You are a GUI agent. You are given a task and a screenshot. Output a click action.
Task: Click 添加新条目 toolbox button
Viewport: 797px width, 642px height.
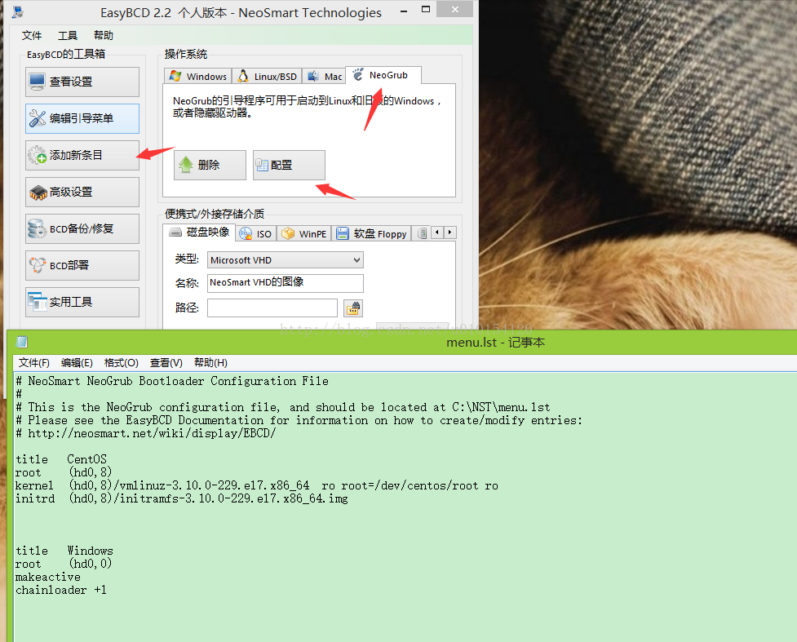pyautogui.click(x=82, y=155)
